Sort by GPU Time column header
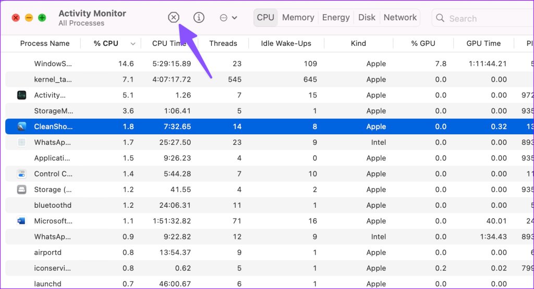 [483, 44]
